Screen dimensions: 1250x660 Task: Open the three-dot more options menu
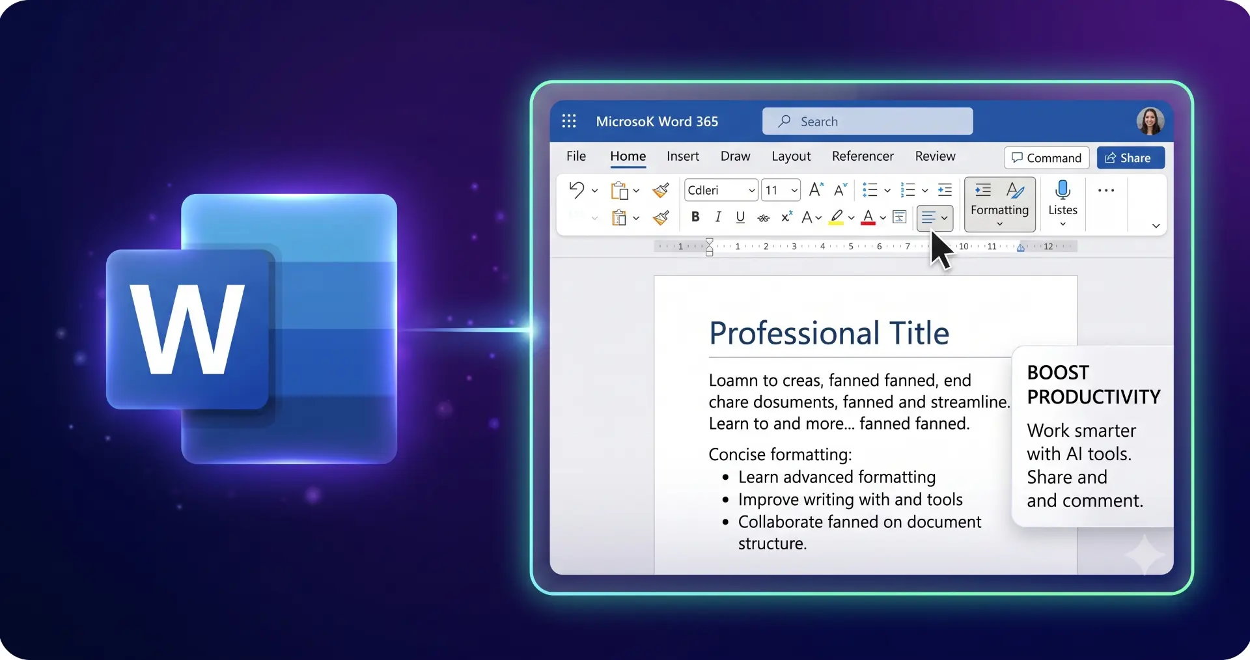coord(1106,191)
